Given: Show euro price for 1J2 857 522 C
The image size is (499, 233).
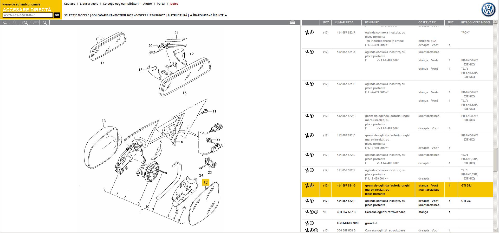Looking at the screenshot, I should (x=312, y=116).
